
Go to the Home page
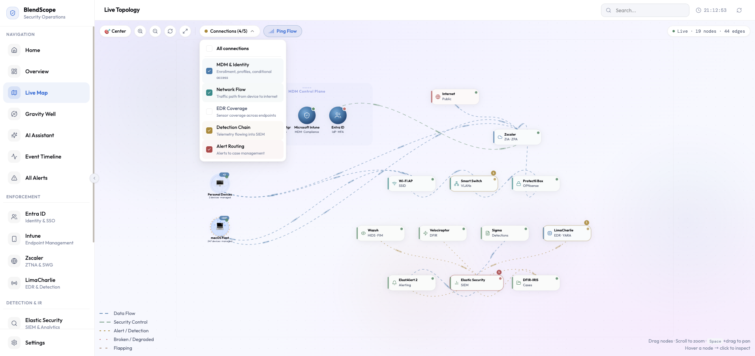47,50
